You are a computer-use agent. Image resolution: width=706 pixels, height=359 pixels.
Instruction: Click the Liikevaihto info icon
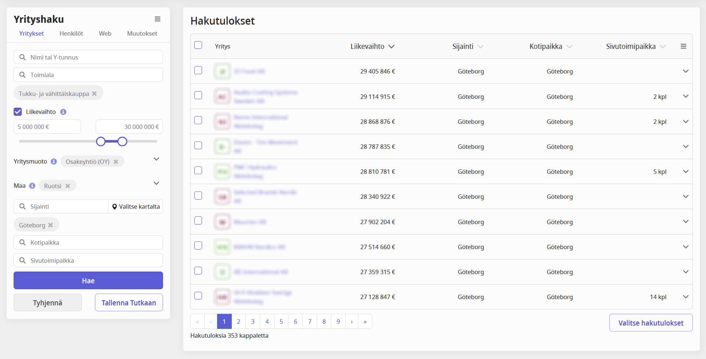pos(63,112)
